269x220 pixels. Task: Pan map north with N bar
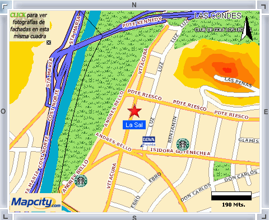pos(134,4)
